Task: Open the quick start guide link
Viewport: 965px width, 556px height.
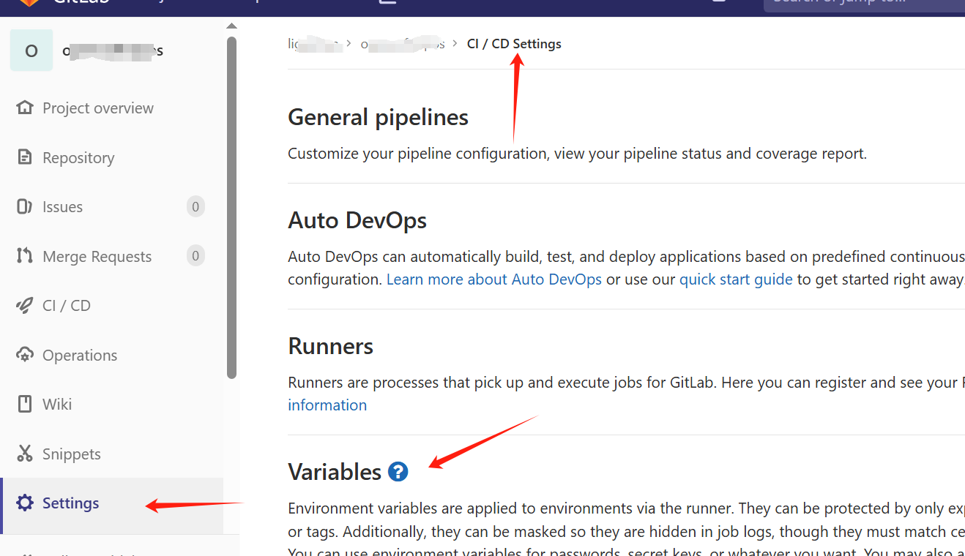Action: pyautogui.click(x=736, y=279)
